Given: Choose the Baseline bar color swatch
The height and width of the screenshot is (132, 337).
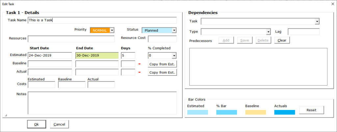Looking at the screenshot, I should (255, 112).
